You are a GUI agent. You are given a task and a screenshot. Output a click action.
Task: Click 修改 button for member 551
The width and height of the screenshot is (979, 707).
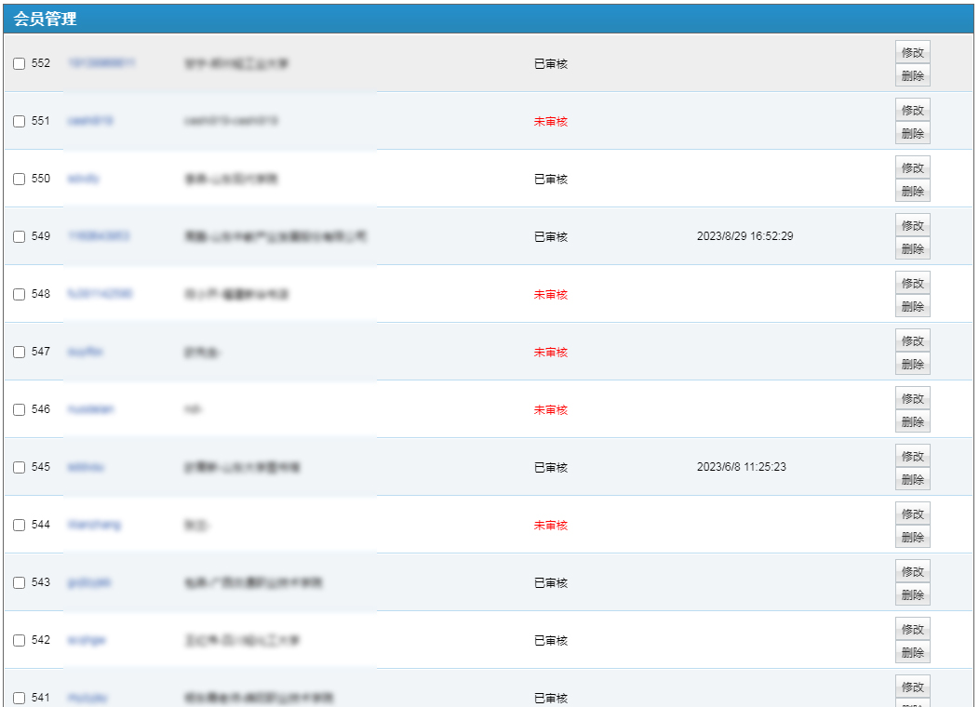pyautogui.click(x=912, y=110)
